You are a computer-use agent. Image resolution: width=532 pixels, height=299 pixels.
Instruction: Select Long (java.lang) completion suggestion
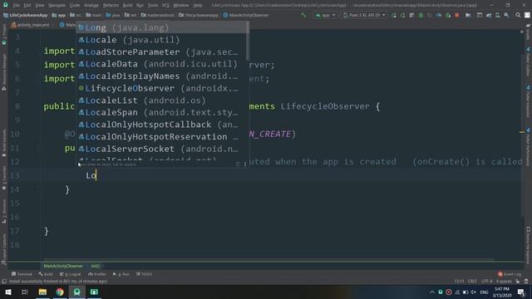coord(162,27)
